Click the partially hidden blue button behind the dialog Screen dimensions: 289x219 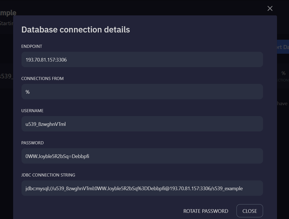pos(283,47)
